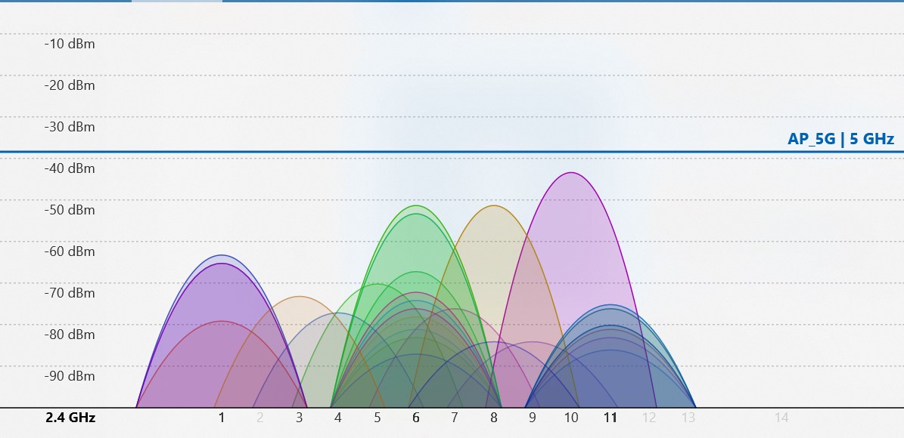Select the highest blue network curve peak on channel 11
The width and height of the screenshot is (904, 438).
click(x=610, y=305)
